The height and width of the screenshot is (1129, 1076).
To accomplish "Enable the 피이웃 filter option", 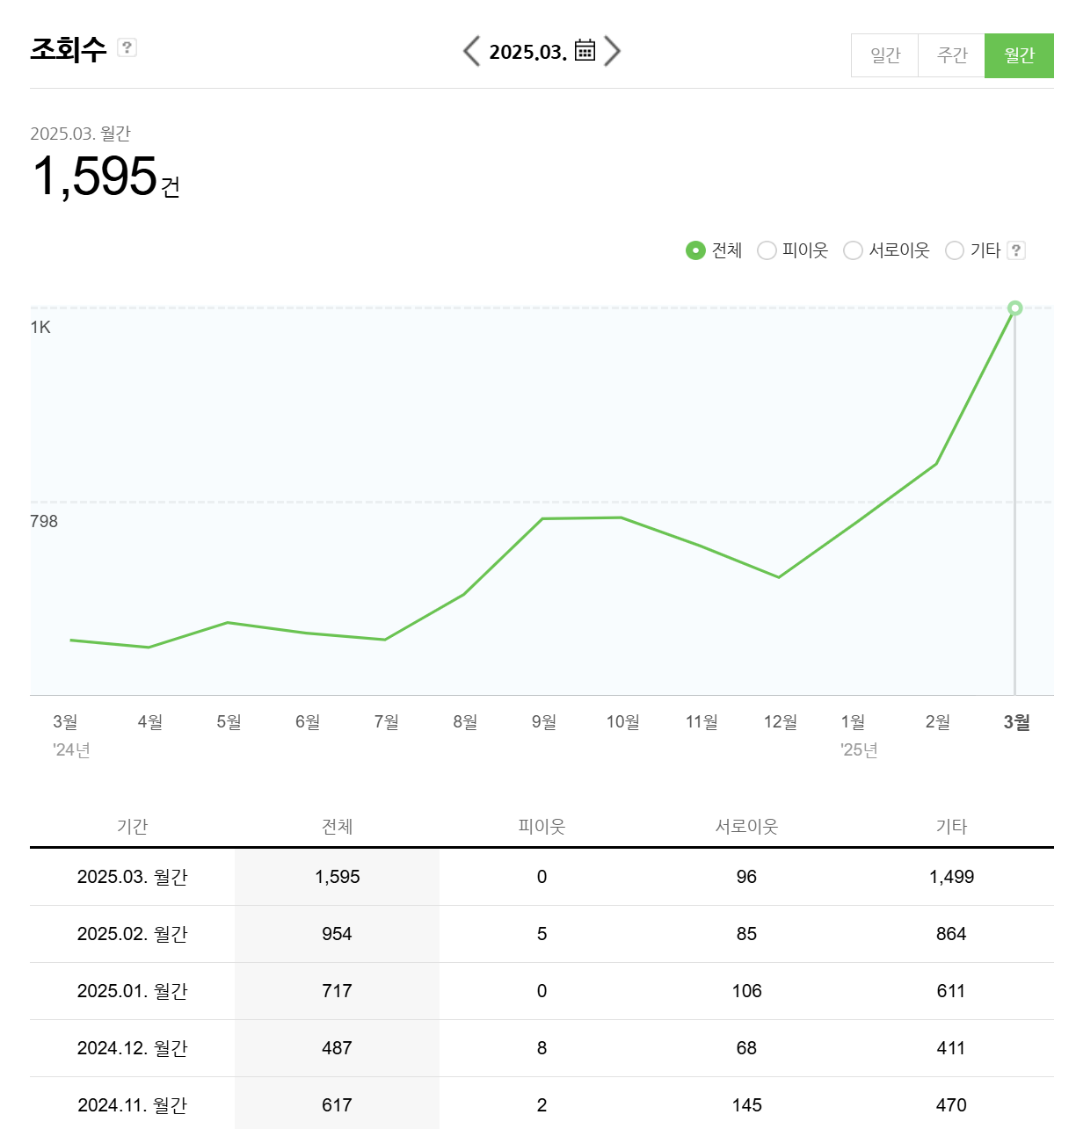I will [x=767, y=250].
